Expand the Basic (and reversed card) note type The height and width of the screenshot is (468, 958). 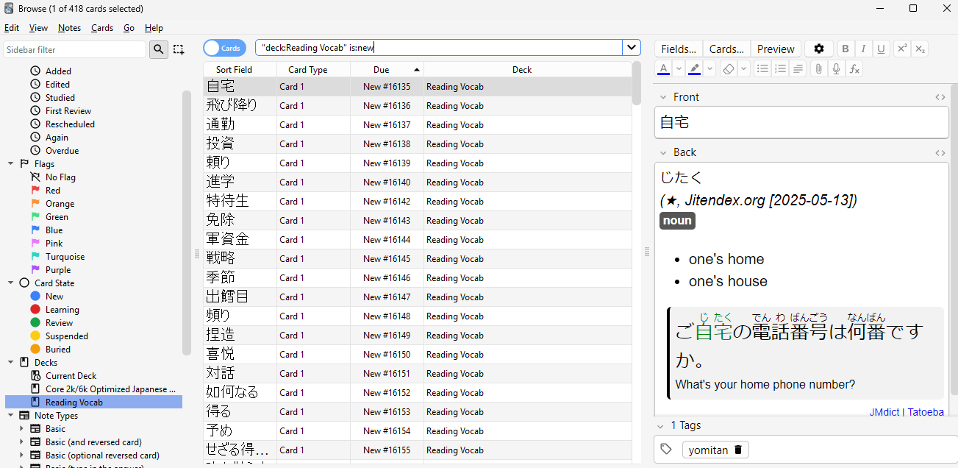(x=22, y=442)
